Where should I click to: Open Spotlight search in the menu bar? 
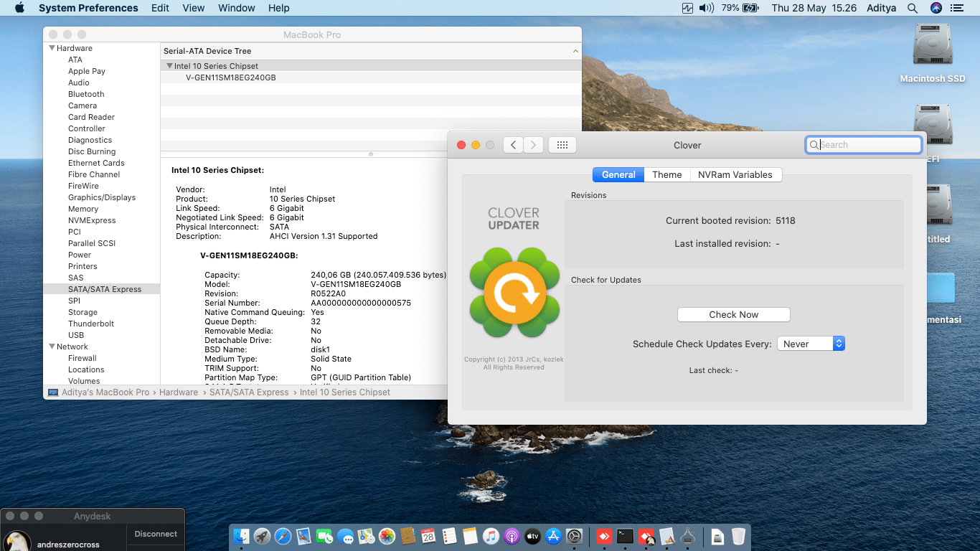pos(913,8)
